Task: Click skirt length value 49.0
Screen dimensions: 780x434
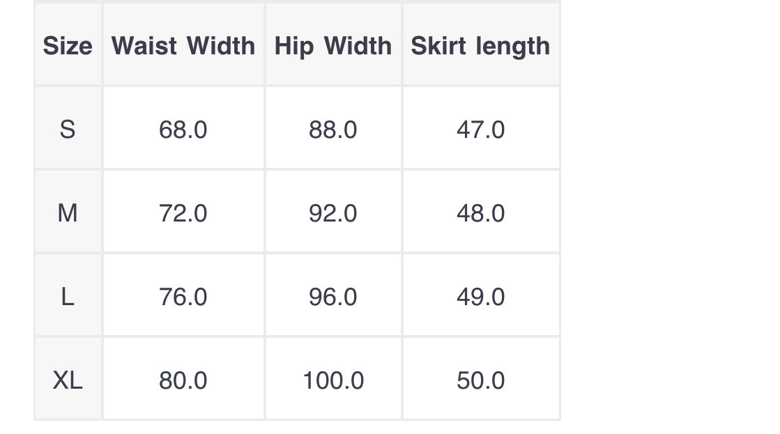Action: click(480, 297)
